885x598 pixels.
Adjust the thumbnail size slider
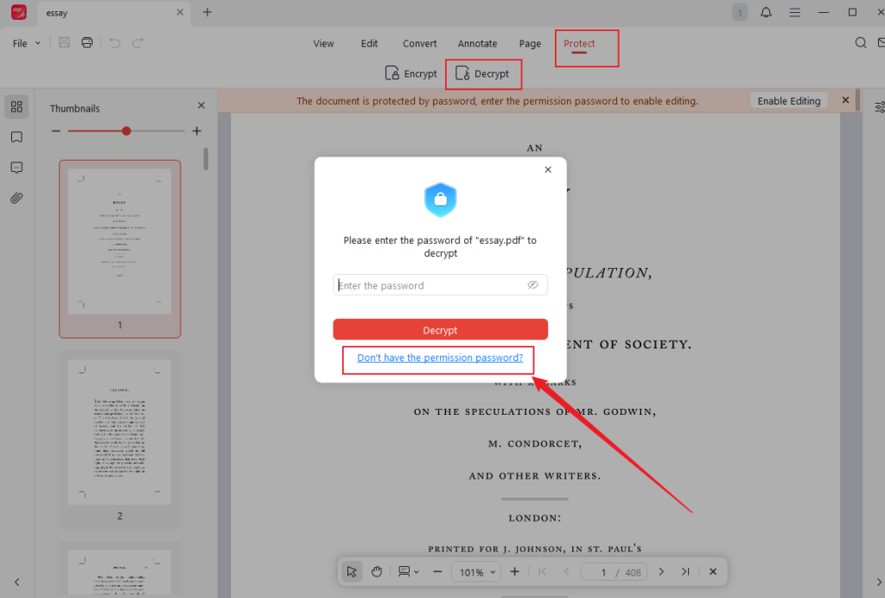(126, 130)
